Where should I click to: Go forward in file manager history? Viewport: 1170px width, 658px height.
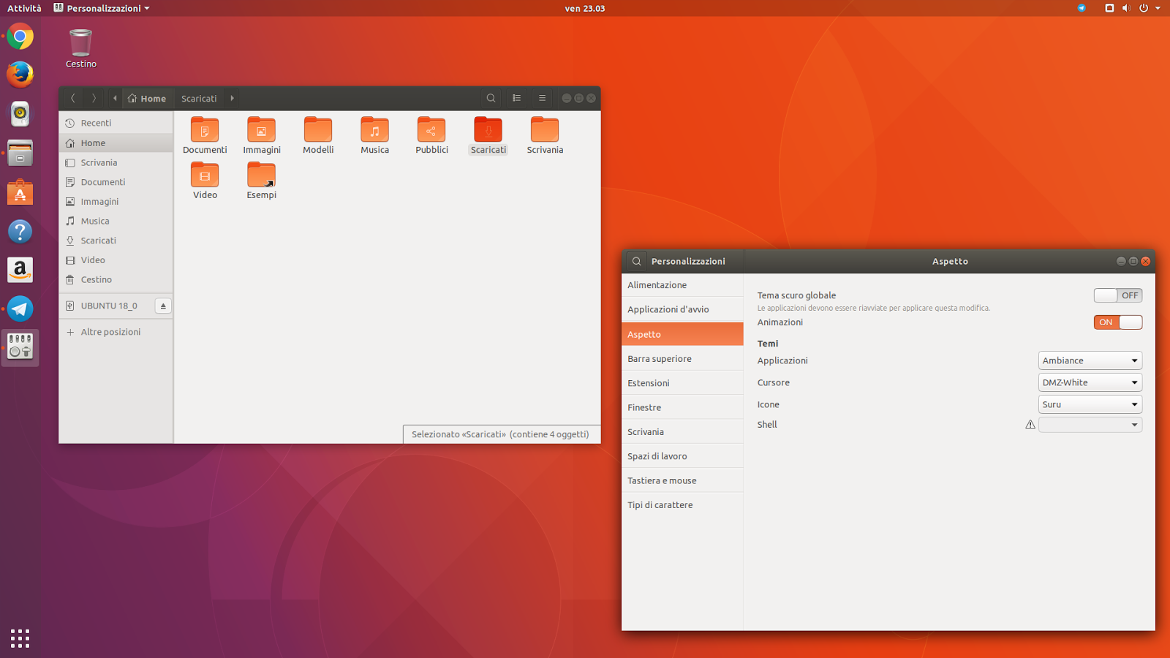94,98
